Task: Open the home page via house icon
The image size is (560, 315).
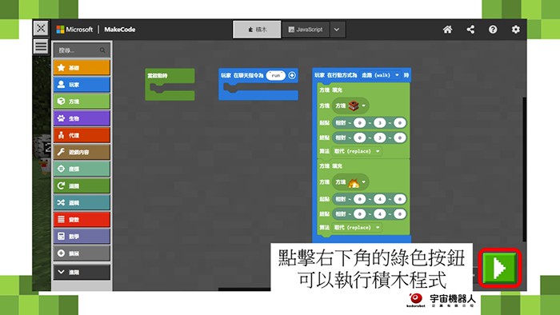Action: click(447, 30)
